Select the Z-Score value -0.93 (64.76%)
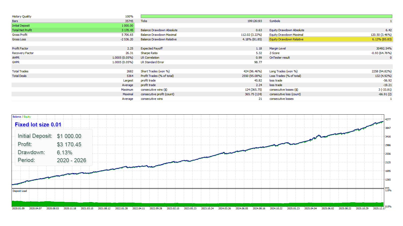This screenshot has width=403, height=226. tap(381, 53)
